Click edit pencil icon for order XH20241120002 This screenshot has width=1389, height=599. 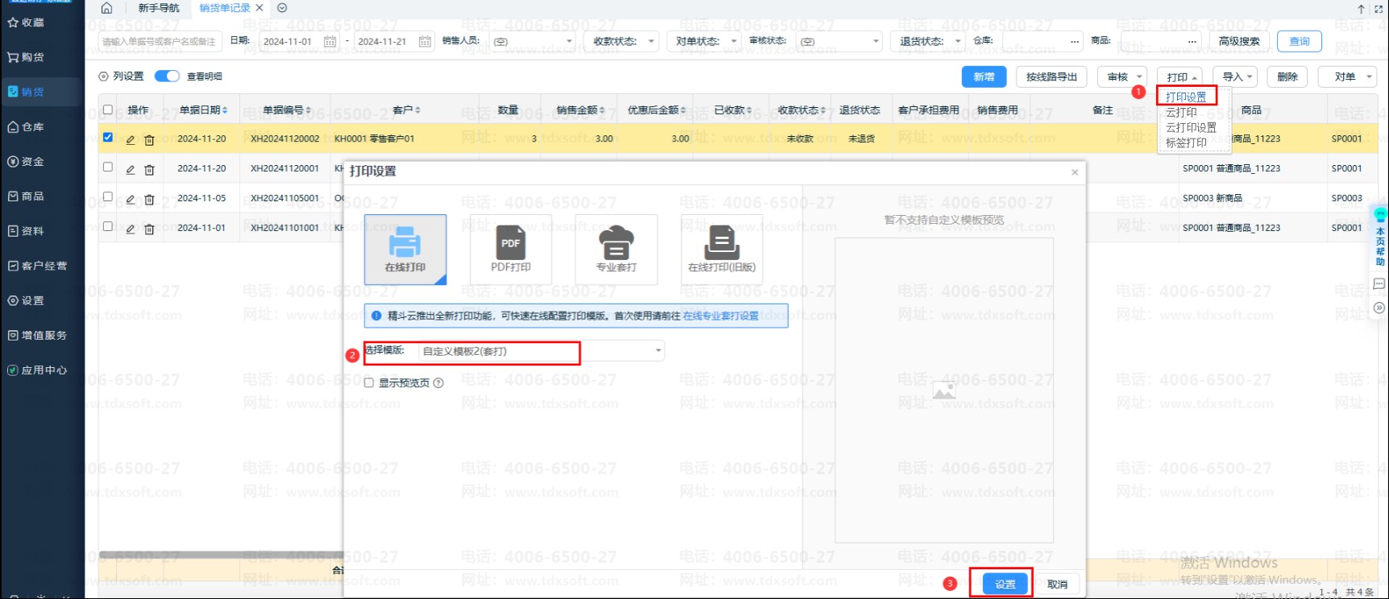131,139
